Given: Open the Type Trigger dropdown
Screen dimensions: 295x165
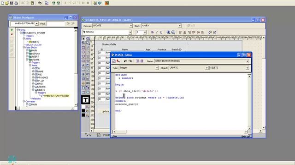Looking at the screenshot, I should pyautogui.click(x=157, y=68).
